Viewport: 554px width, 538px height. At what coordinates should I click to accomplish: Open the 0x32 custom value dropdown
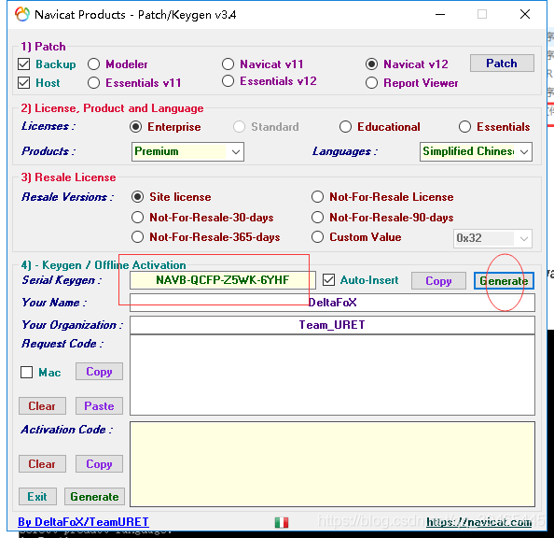[x=492, y=238]
